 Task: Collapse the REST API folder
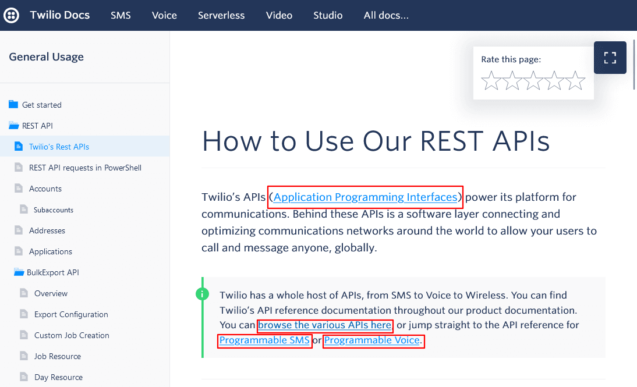pos(13,126)
